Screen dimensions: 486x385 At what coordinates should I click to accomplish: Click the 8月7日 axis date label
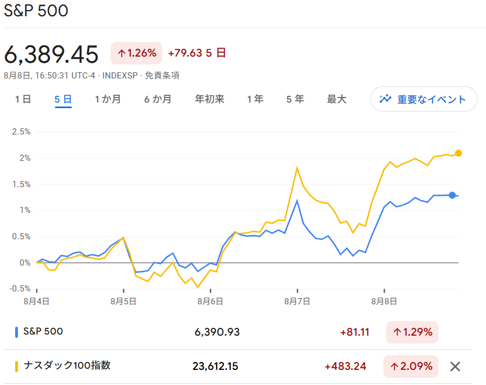(x=297, y=301)
